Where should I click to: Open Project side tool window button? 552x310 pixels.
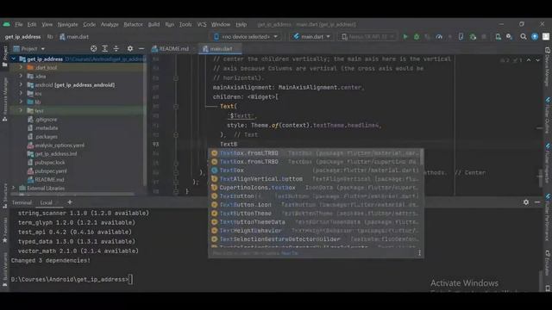(4, 56)
